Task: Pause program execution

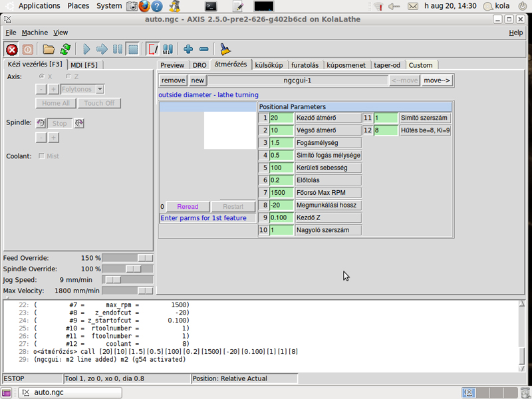Action: coord(117,49)
